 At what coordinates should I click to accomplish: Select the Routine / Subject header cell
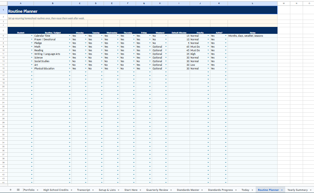pos(53,31)
